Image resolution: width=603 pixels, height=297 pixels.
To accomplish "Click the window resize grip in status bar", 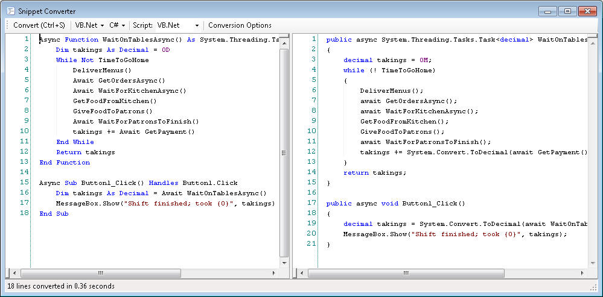I will [597, 290].
